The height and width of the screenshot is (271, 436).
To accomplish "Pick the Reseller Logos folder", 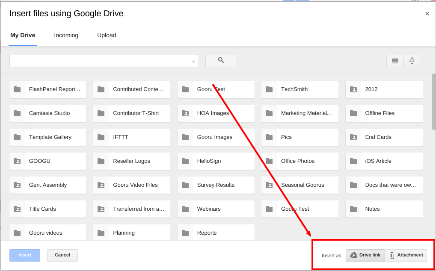I will pyautogui.click(x=132, y=161).
